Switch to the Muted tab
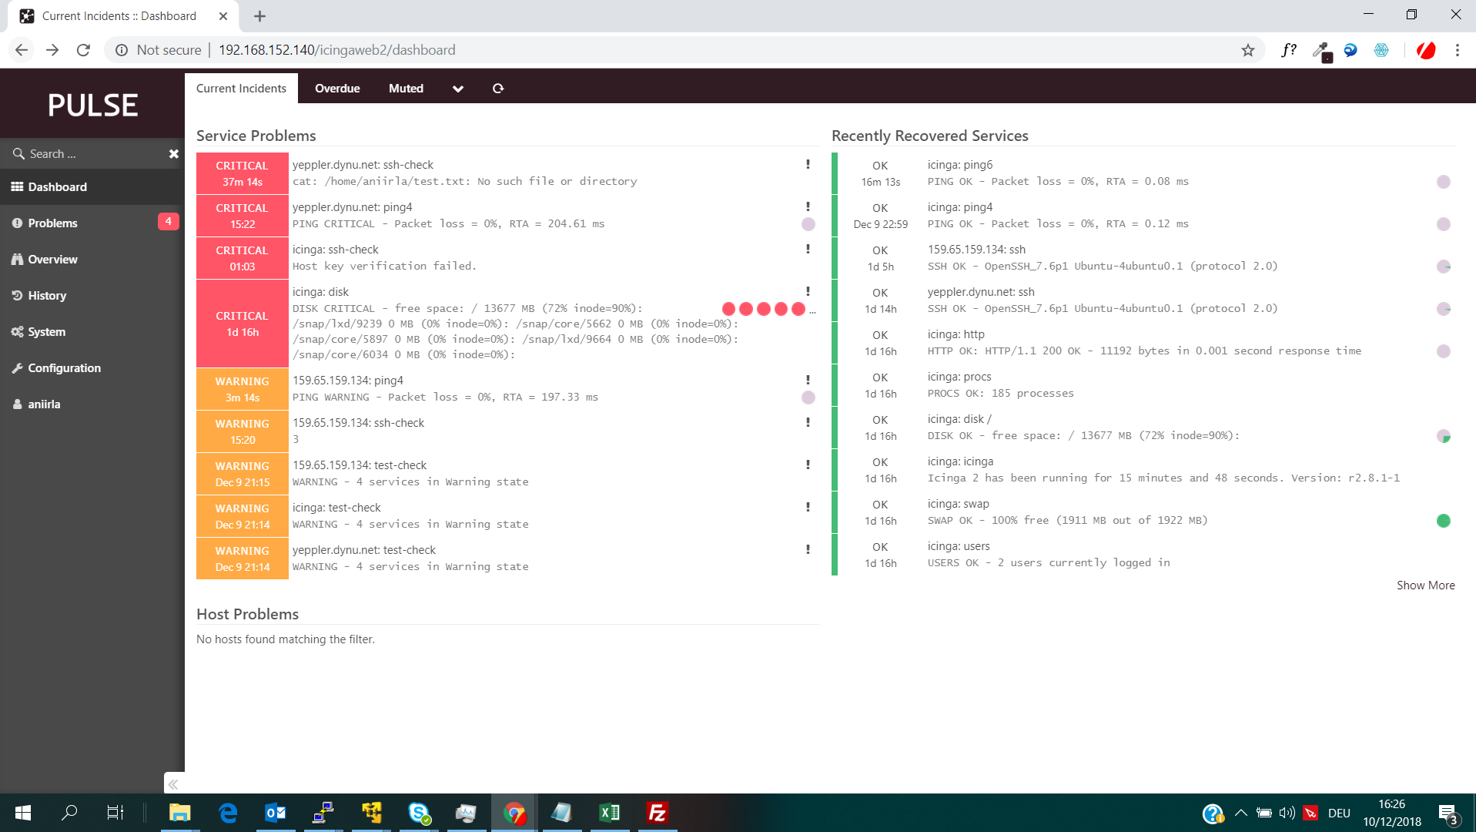This screenshot has width=1476, height=832. point(406,89)
